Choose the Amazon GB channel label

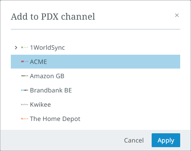[x=47, y=76]
